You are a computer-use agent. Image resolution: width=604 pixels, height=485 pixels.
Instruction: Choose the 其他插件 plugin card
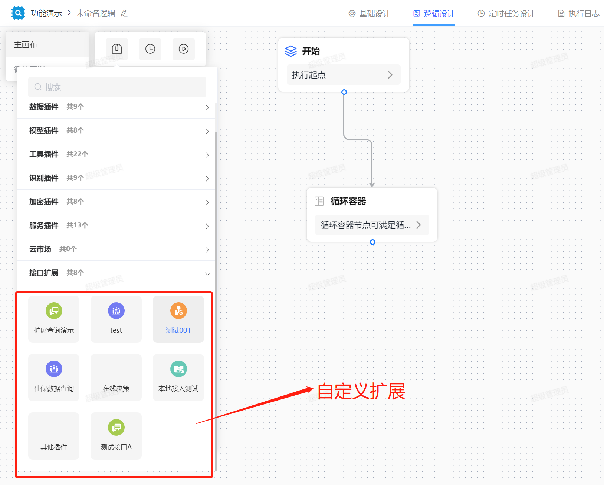54,436
